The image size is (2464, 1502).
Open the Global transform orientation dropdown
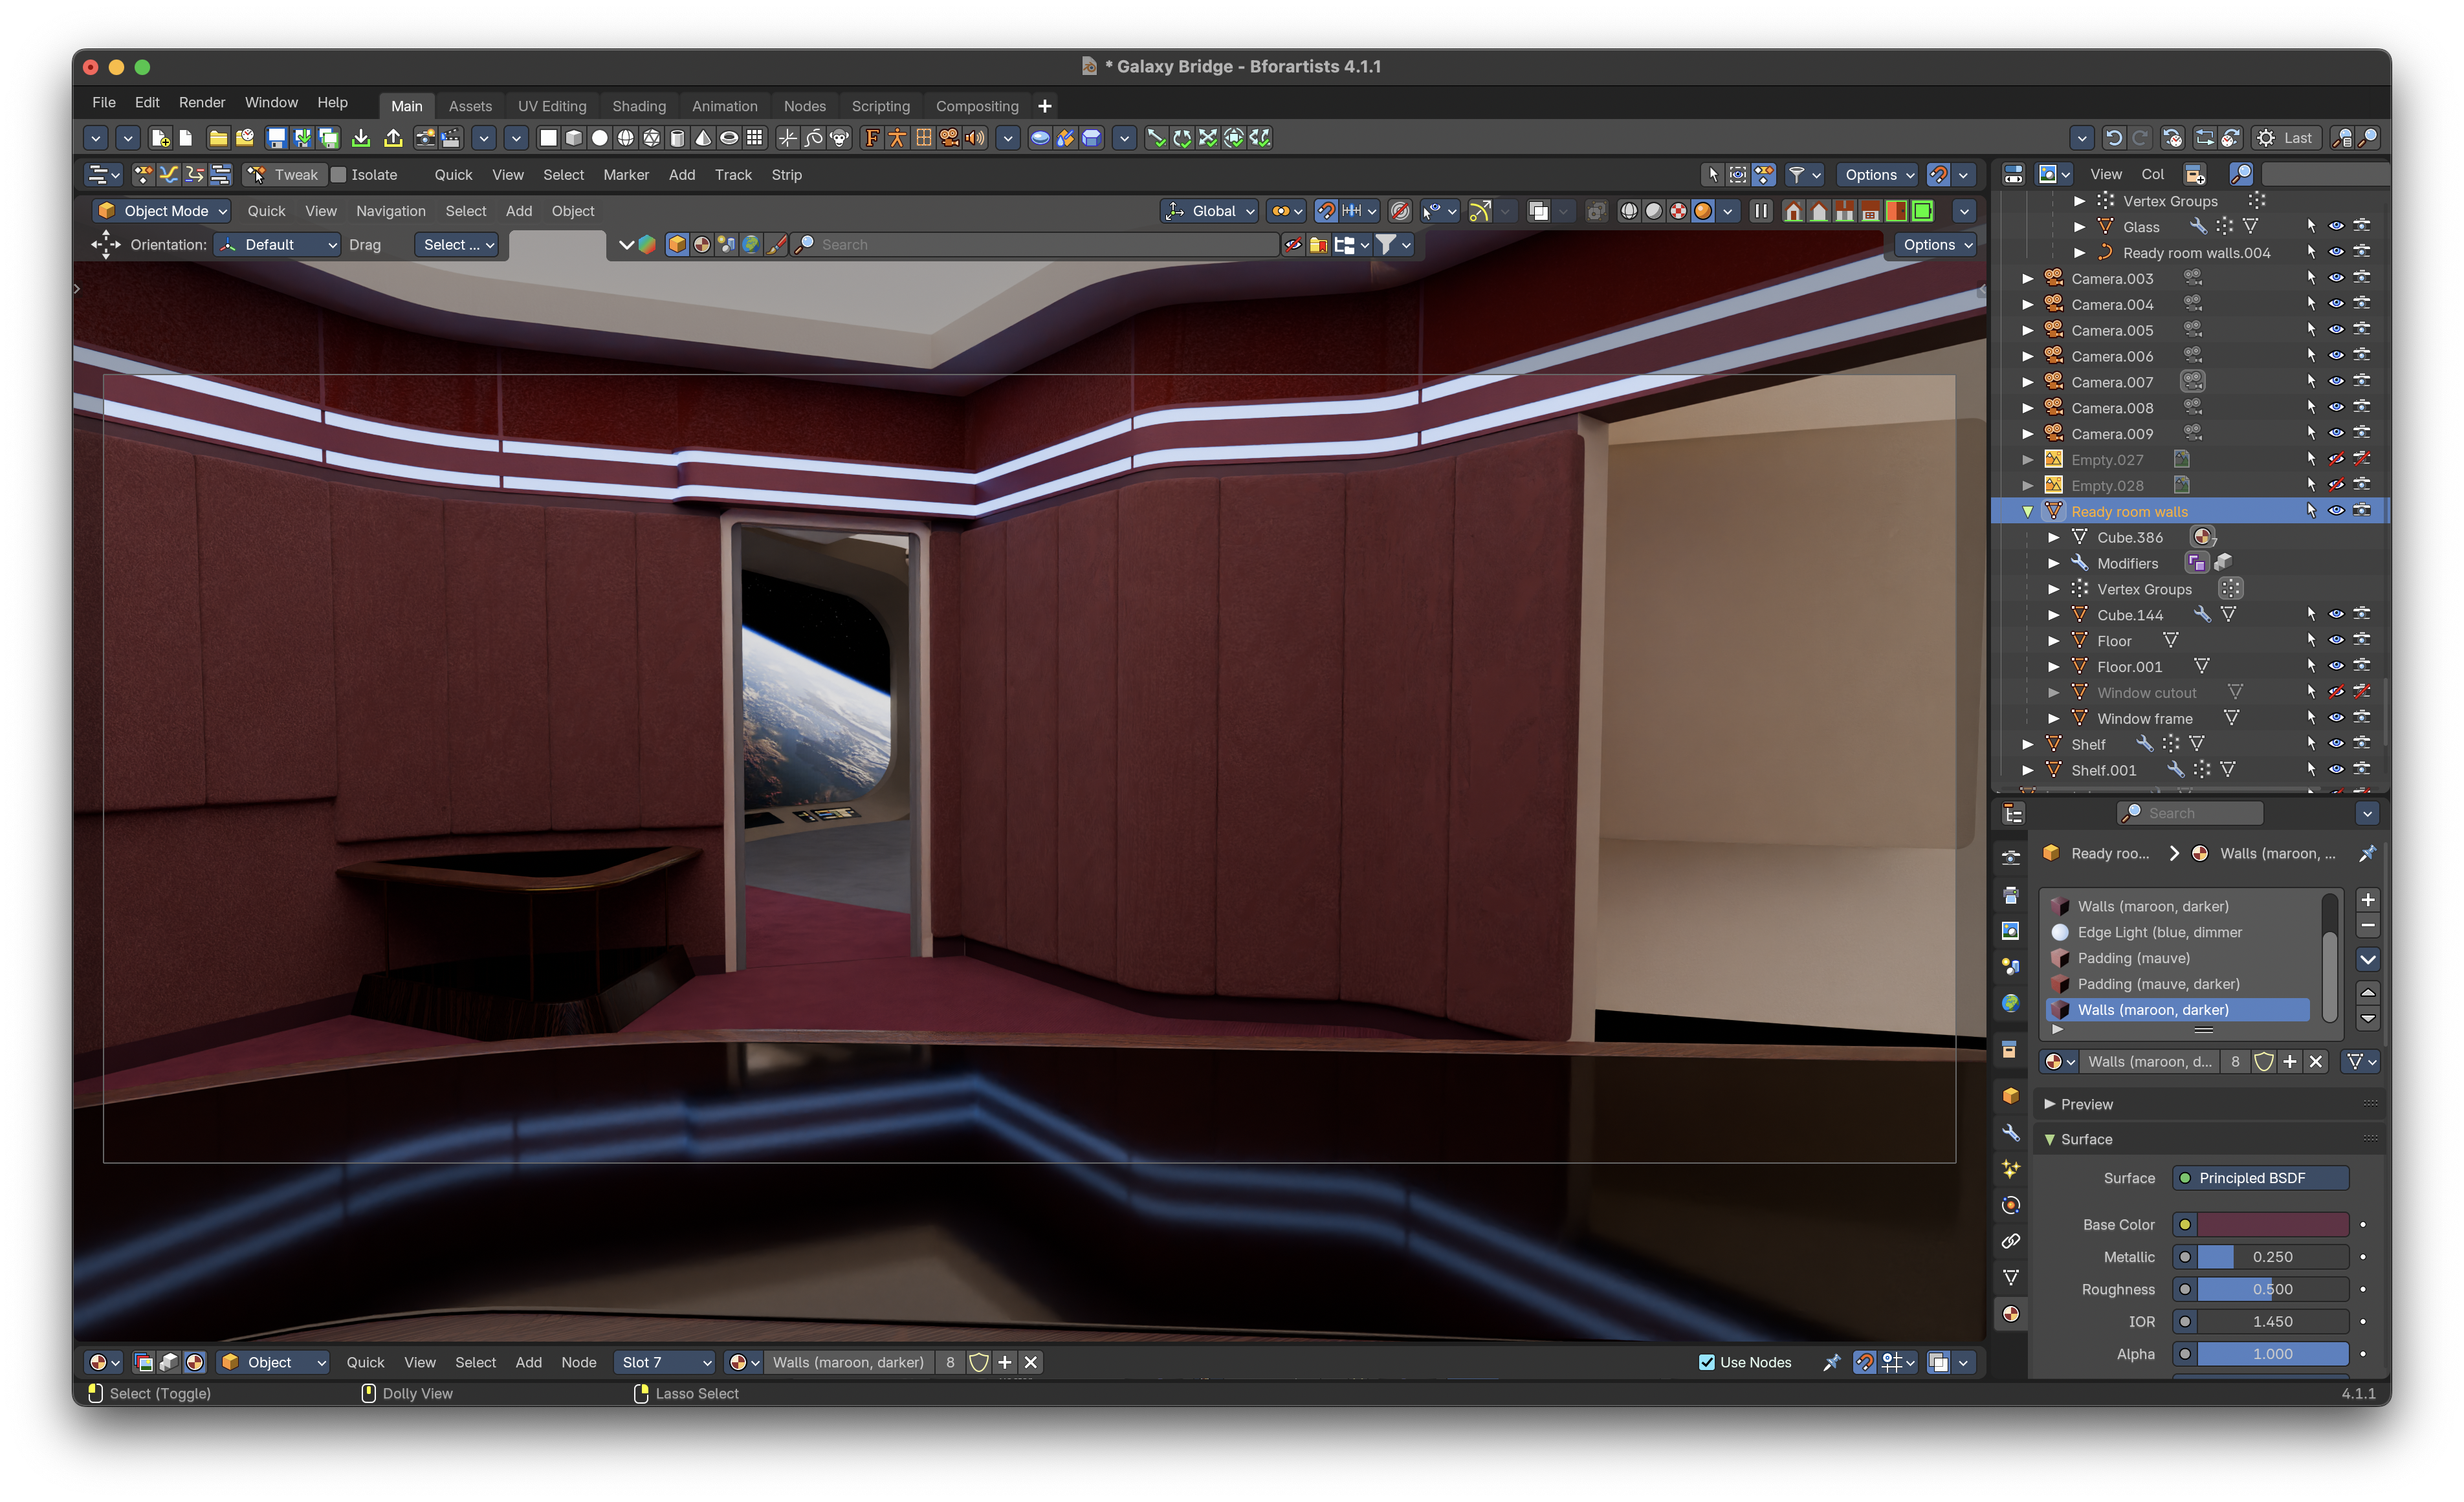point(1209,211)
